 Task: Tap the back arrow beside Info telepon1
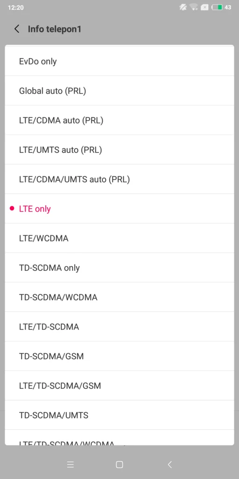point(17,29)
